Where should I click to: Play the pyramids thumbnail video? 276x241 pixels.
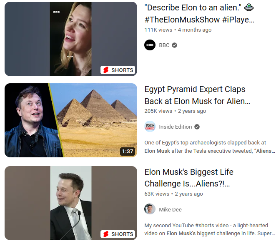pos(71,120)
